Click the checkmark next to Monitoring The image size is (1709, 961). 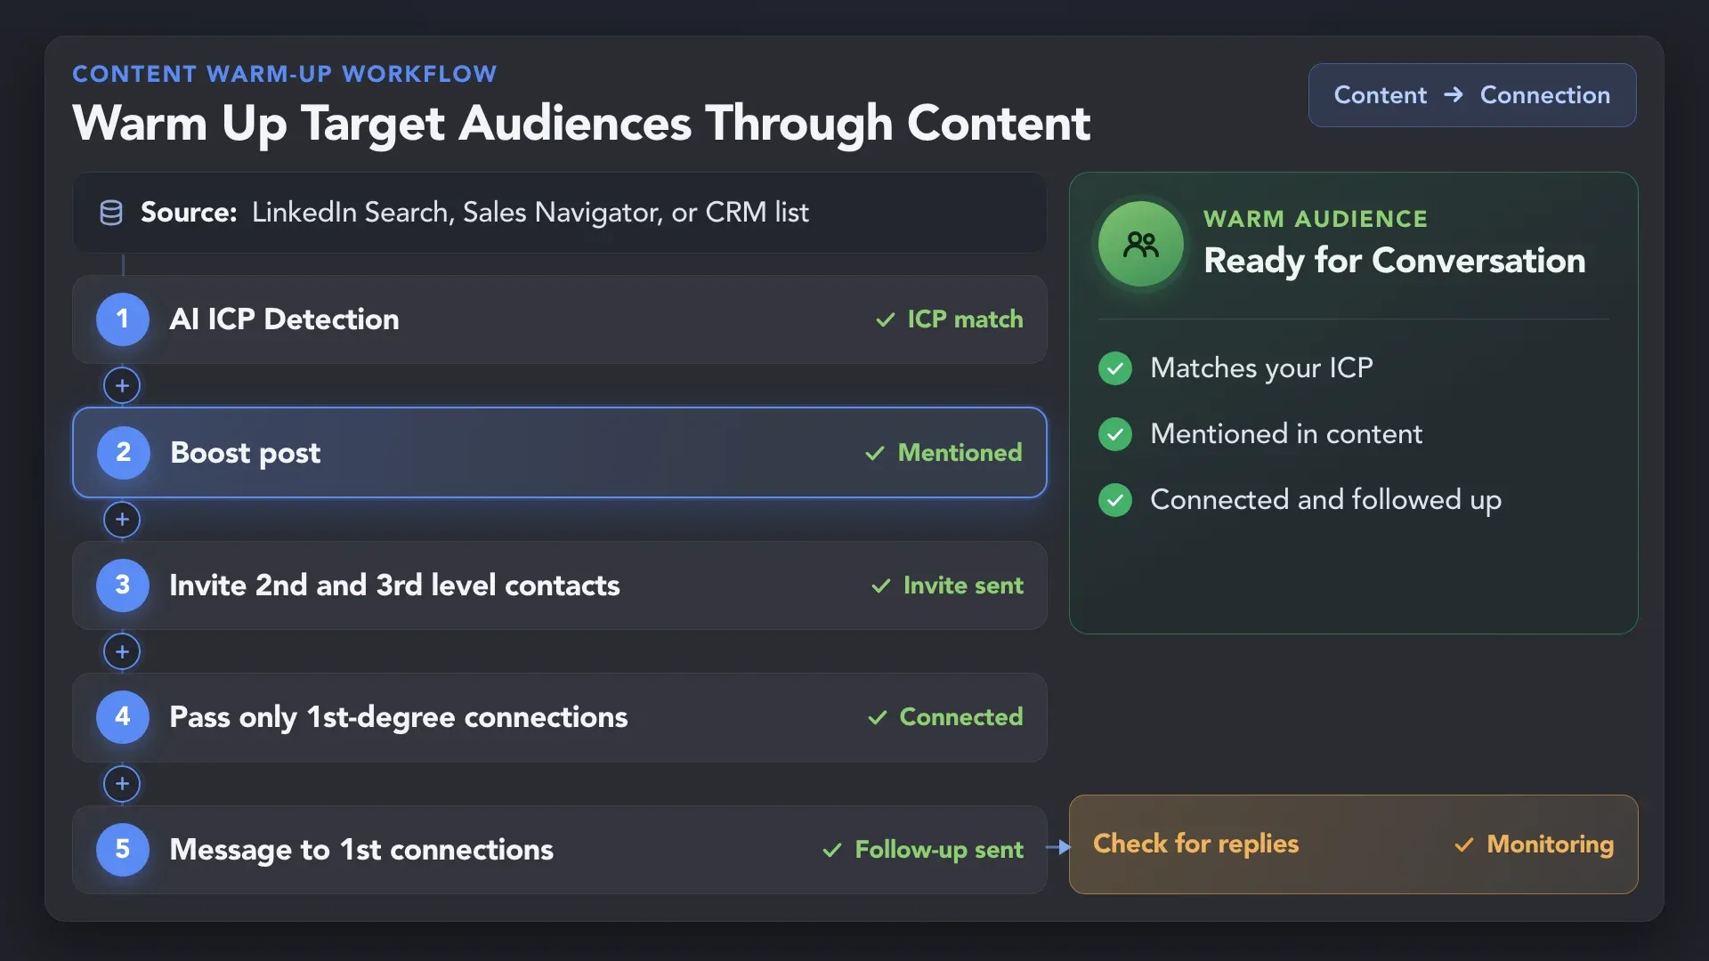1464,844
